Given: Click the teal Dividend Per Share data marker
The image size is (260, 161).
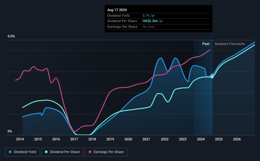Looking at the screenshot, I should 212,77.
